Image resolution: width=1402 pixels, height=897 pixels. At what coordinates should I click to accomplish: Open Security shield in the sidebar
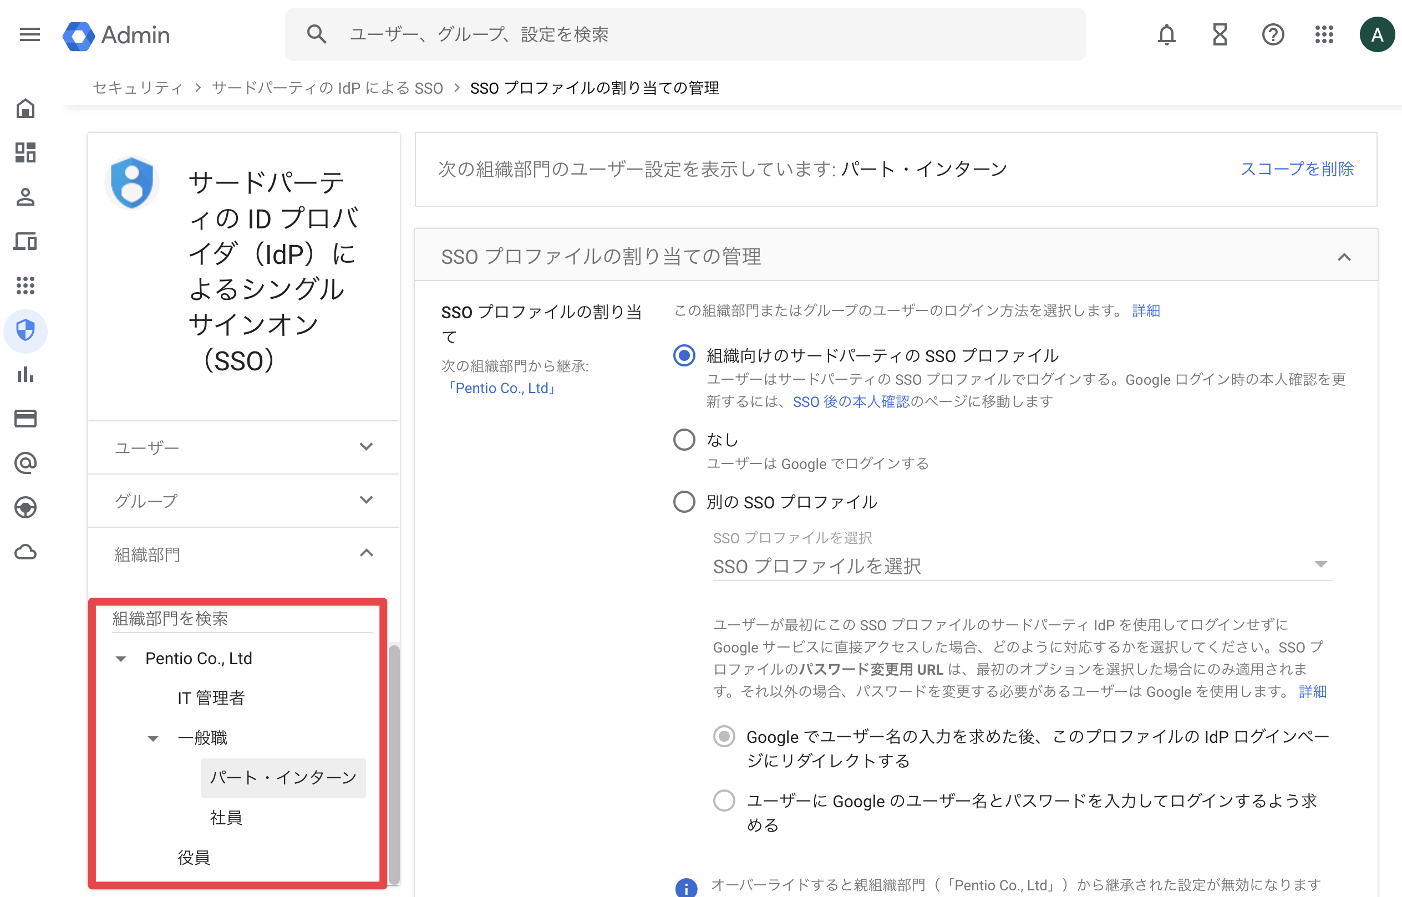coord(26,330)
